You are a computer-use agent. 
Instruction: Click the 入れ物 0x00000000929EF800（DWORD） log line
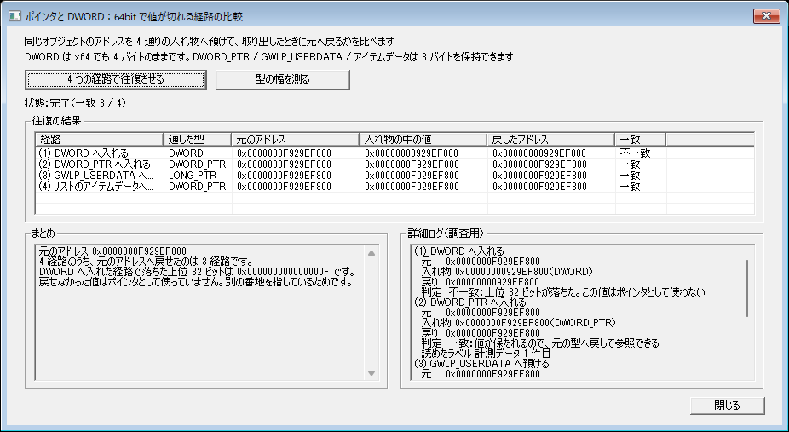[x=507, y=272]
